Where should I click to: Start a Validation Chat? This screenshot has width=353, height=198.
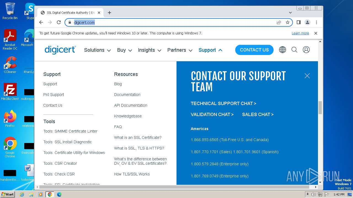pos(212,114)
